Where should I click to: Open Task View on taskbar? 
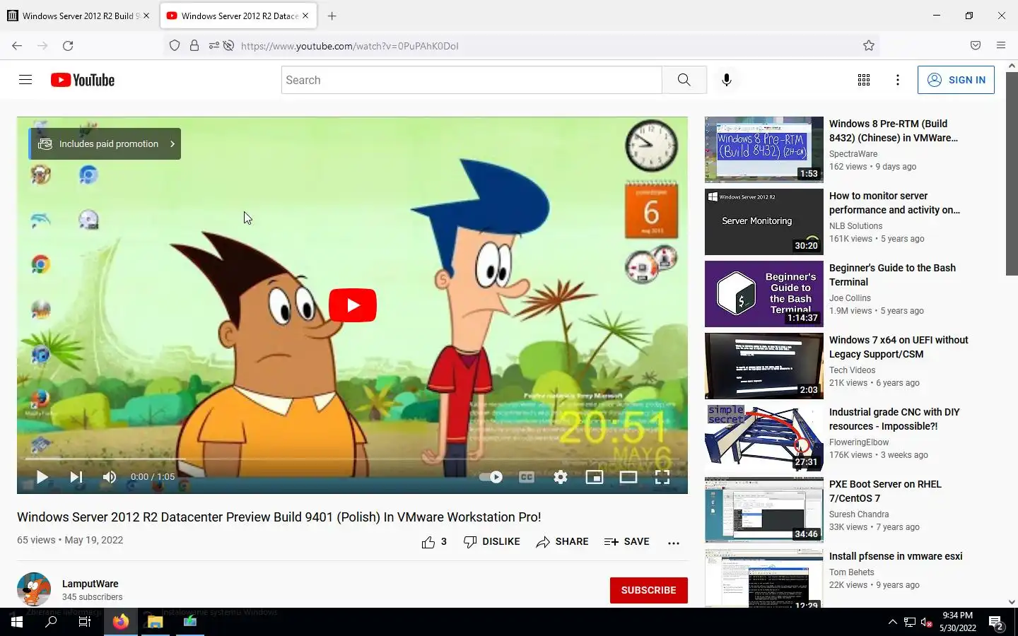85,622
